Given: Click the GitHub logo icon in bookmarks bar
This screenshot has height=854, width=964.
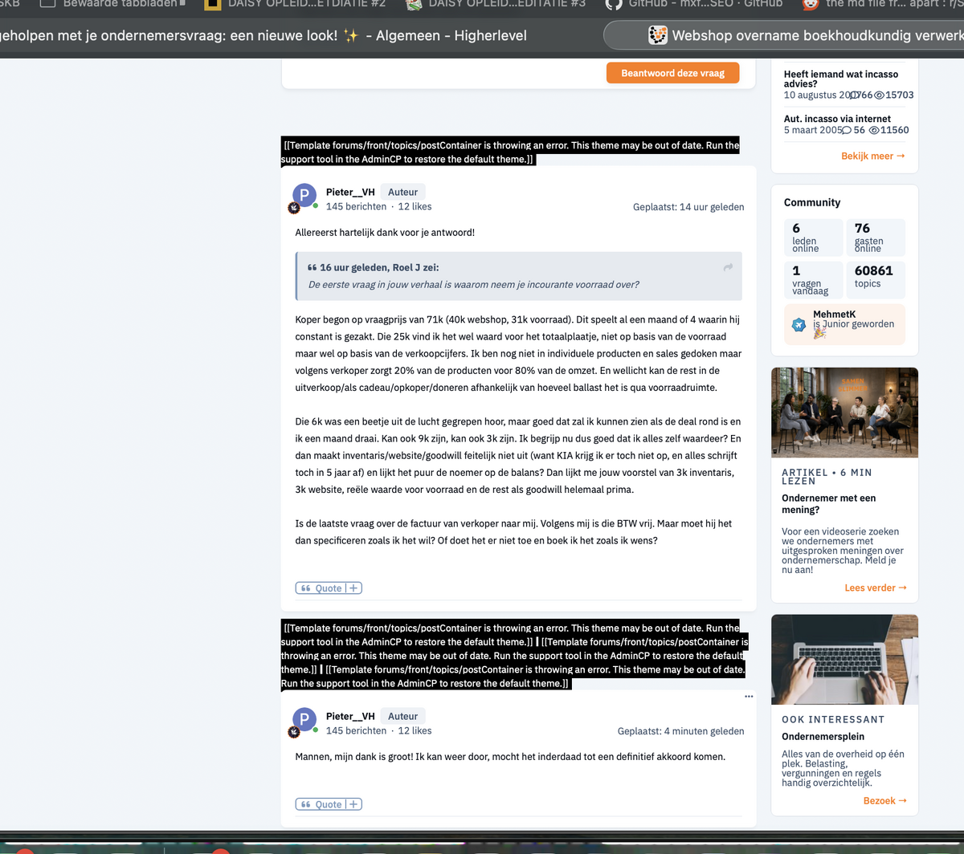Looking at the screenshot, I should coord(613,3).
